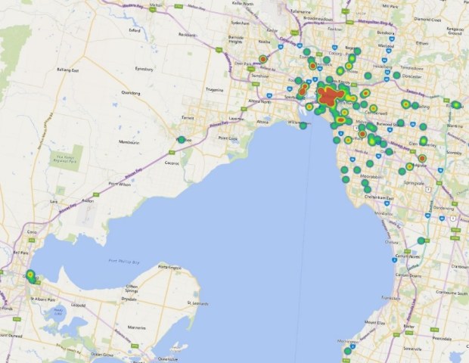Click the Clifton Springs place label
Image resolution: width=469 pixels, height=363 pixels.
[x=132, y=289]
